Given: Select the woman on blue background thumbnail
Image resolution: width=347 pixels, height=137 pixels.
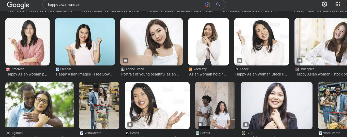Looking at the screenshot, I should pyautogui.click(x=85, y=42).
